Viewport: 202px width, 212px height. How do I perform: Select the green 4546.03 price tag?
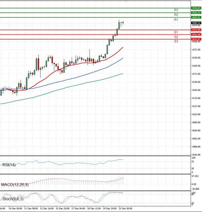[196, 8]
